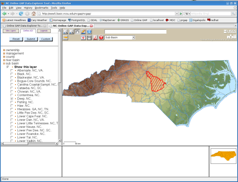Collapse the sub basin tree node
Viewport: 238px width, 182px height.
[4, 63]
